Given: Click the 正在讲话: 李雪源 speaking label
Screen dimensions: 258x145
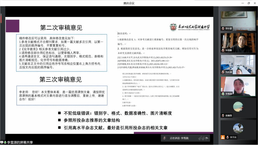Looking at the screenshot, I should tap(179, 138).
